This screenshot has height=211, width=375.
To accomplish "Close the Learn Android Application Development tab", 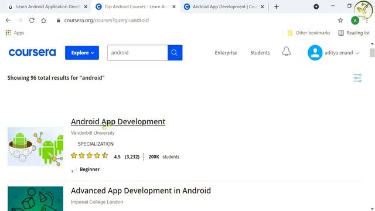I will point(86,6).
